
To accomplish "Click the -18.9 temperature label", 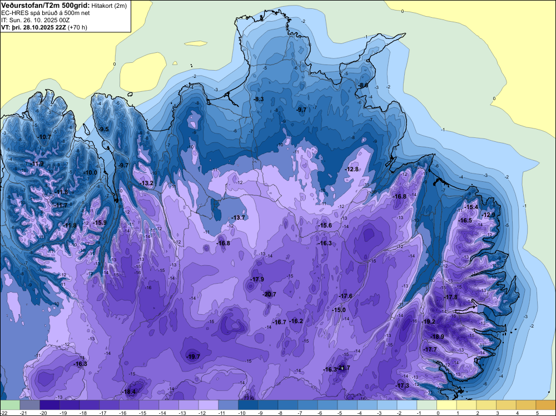I will point(437,336).
